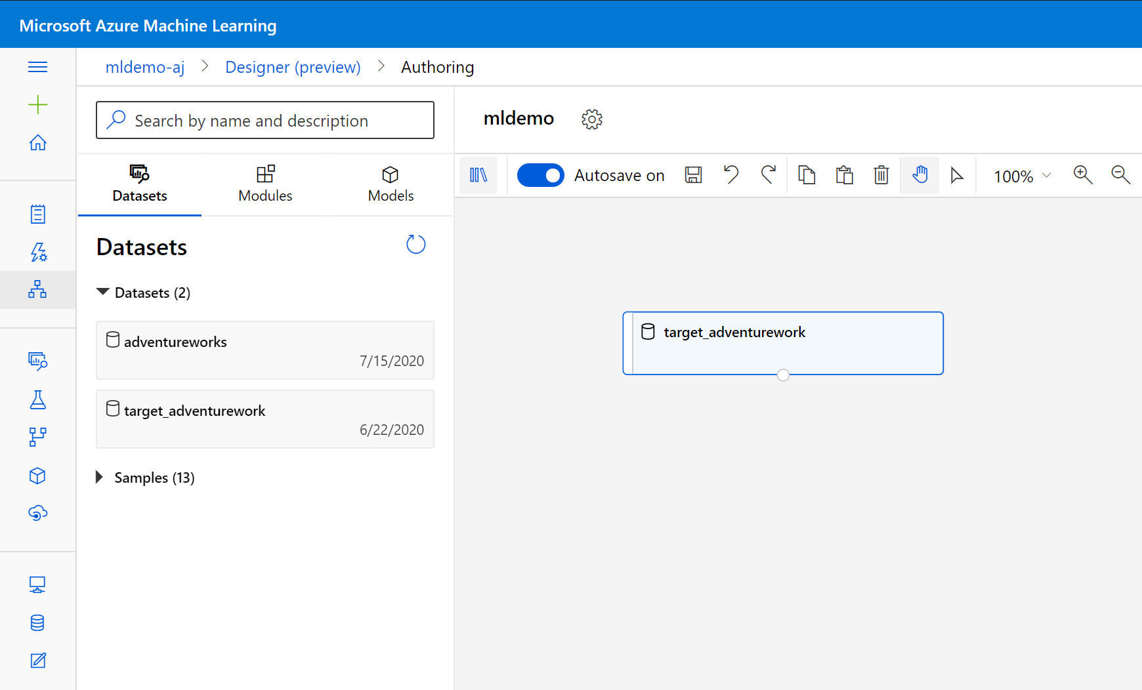Open the Experiments flask icon in sidebar
Image resolution: width=1142 pixels, height=690 pixels.
tap(37, 399)
